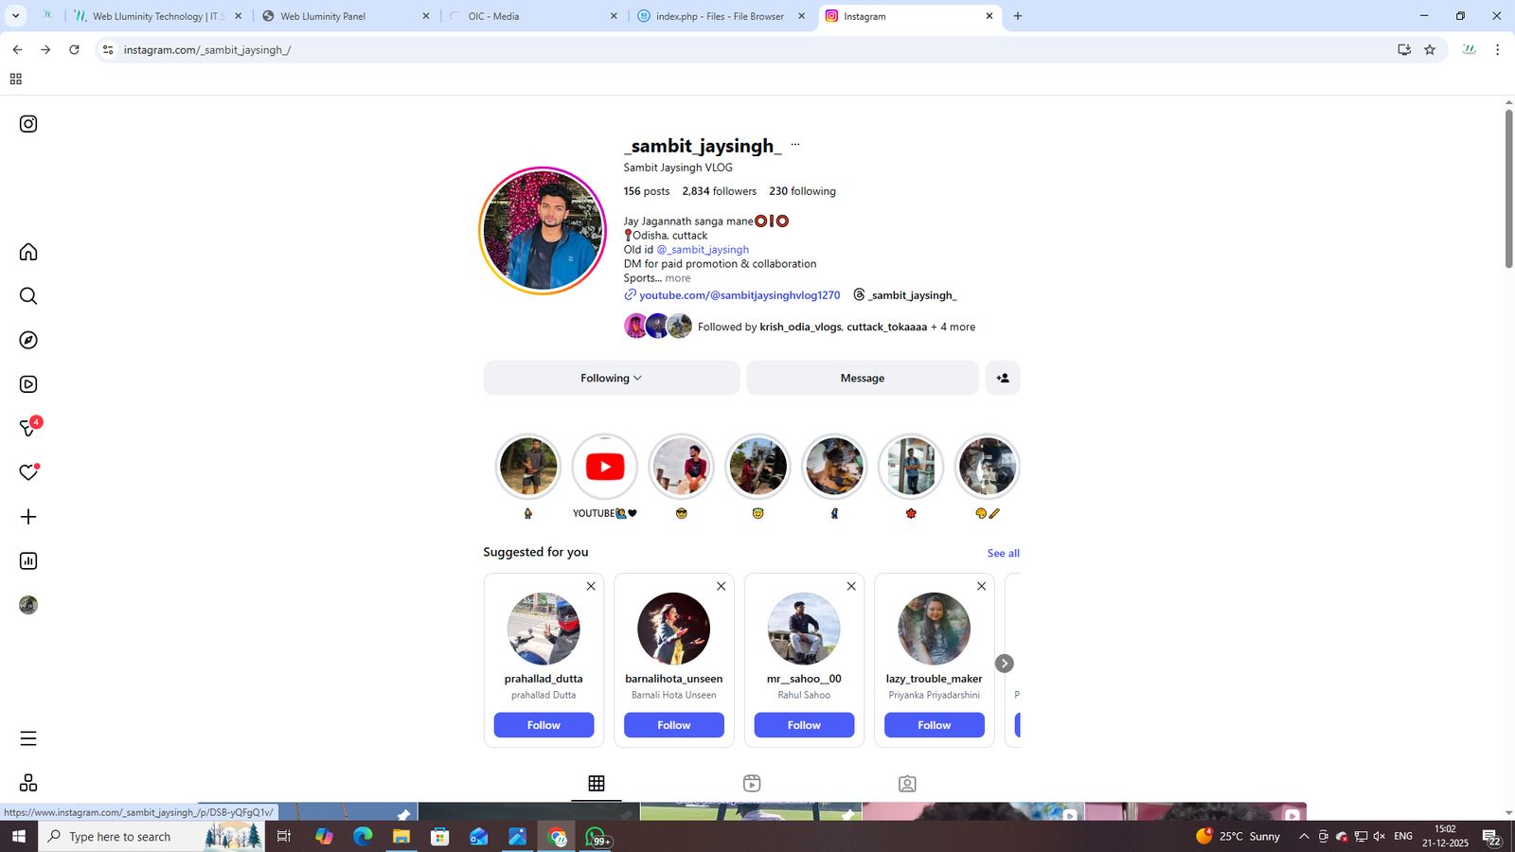Expand the Following dropdown button

click(611, 378)
